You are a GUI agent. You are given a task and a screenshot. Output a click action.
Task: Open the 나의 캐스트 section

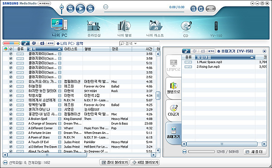[155, 29]
